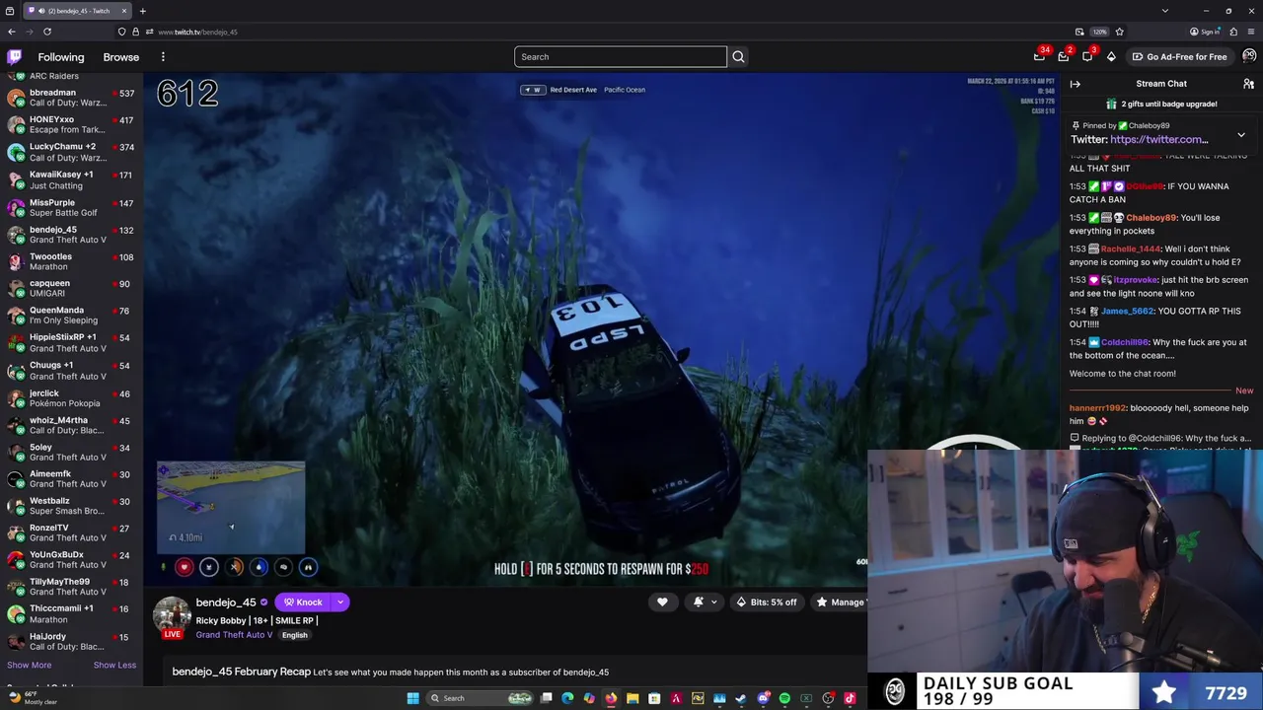Open Steam from the taskbar
The height and width of the screenshot is (710, 1263).
(741, 698)
